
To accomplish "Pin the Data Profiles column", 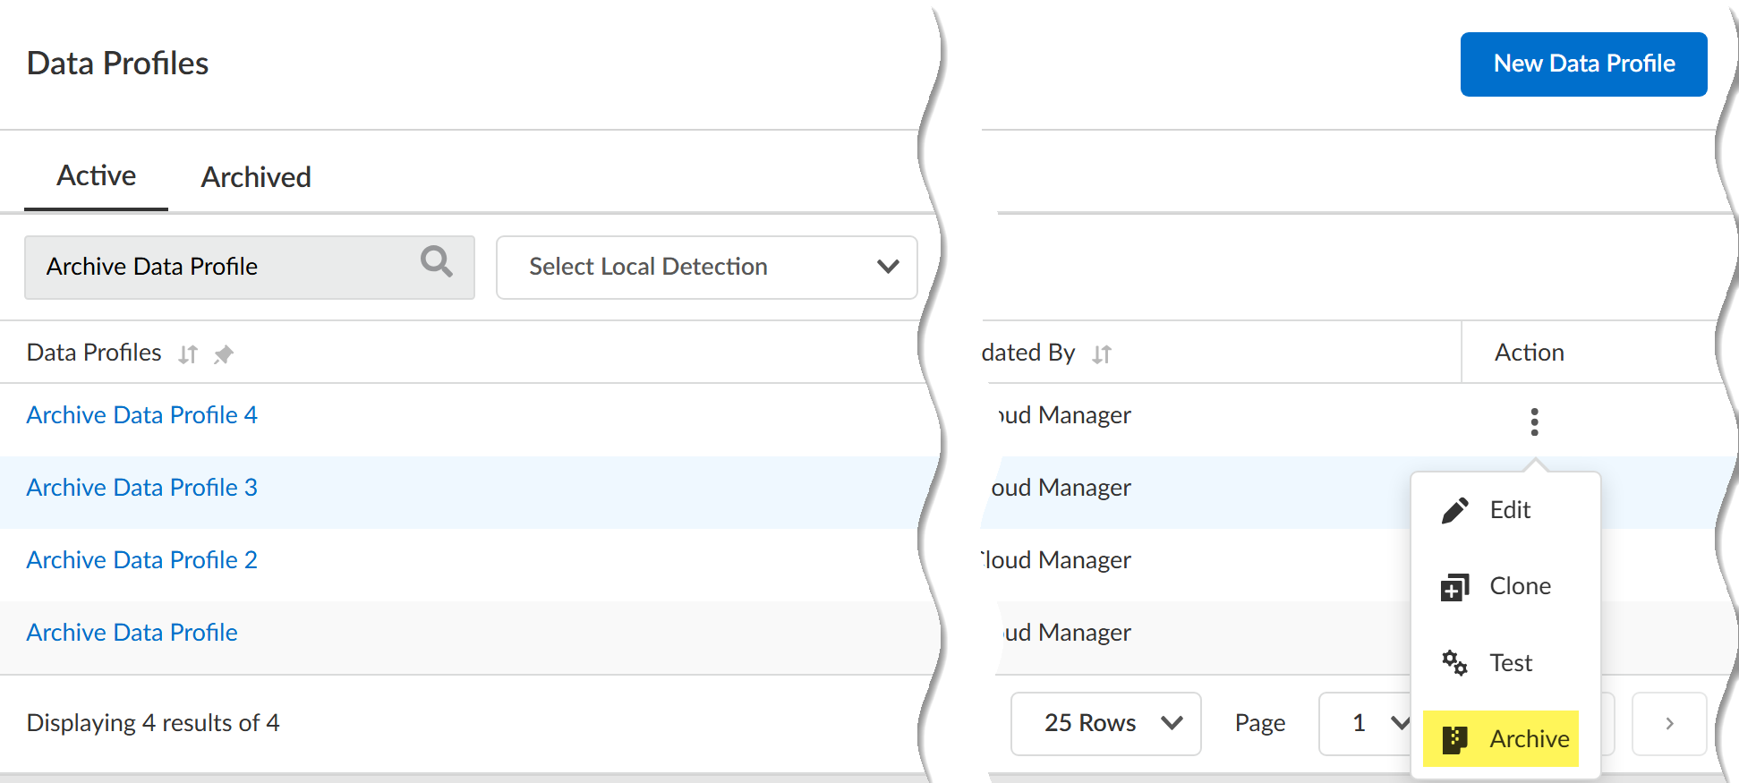I will click(x=224, y=354).
